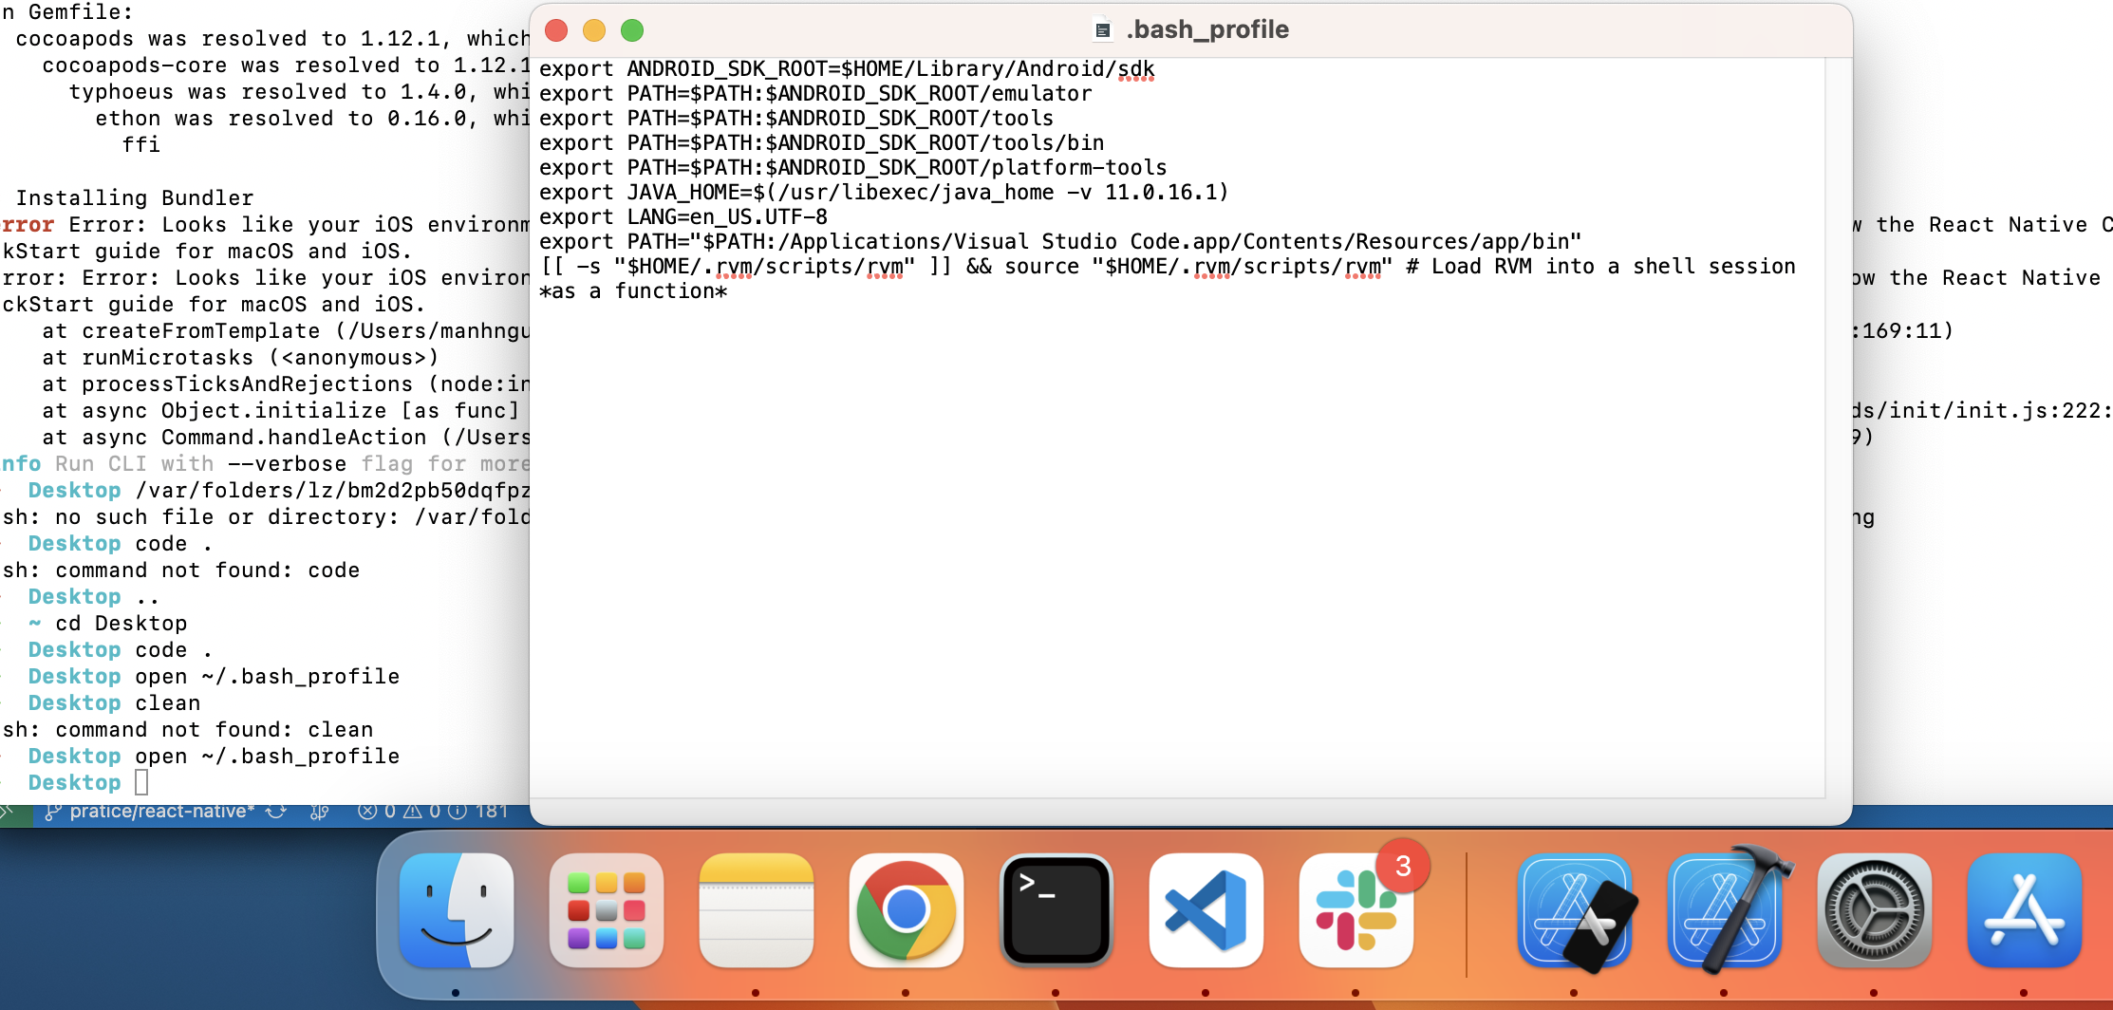Click the 'typhoeus was resolved to 1.4.0' line
The image size is (2113, 1010).
click(x=298, y=92)
